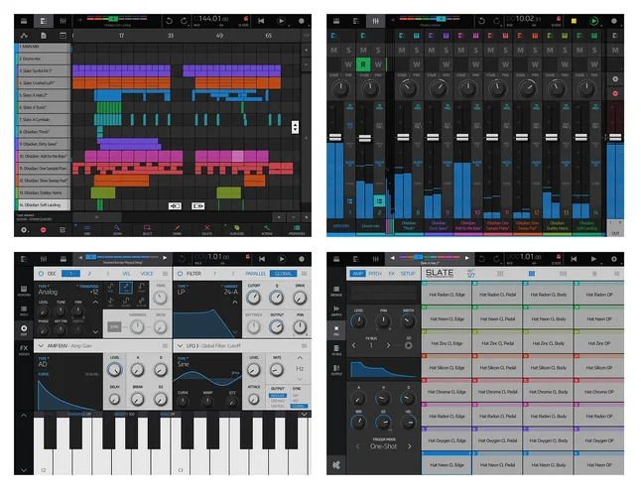Image resolution: width=641 pixels, height=496 pixels.
Task: Pick the SELECT tool in song editor toolbar
Action: point(147,229)
